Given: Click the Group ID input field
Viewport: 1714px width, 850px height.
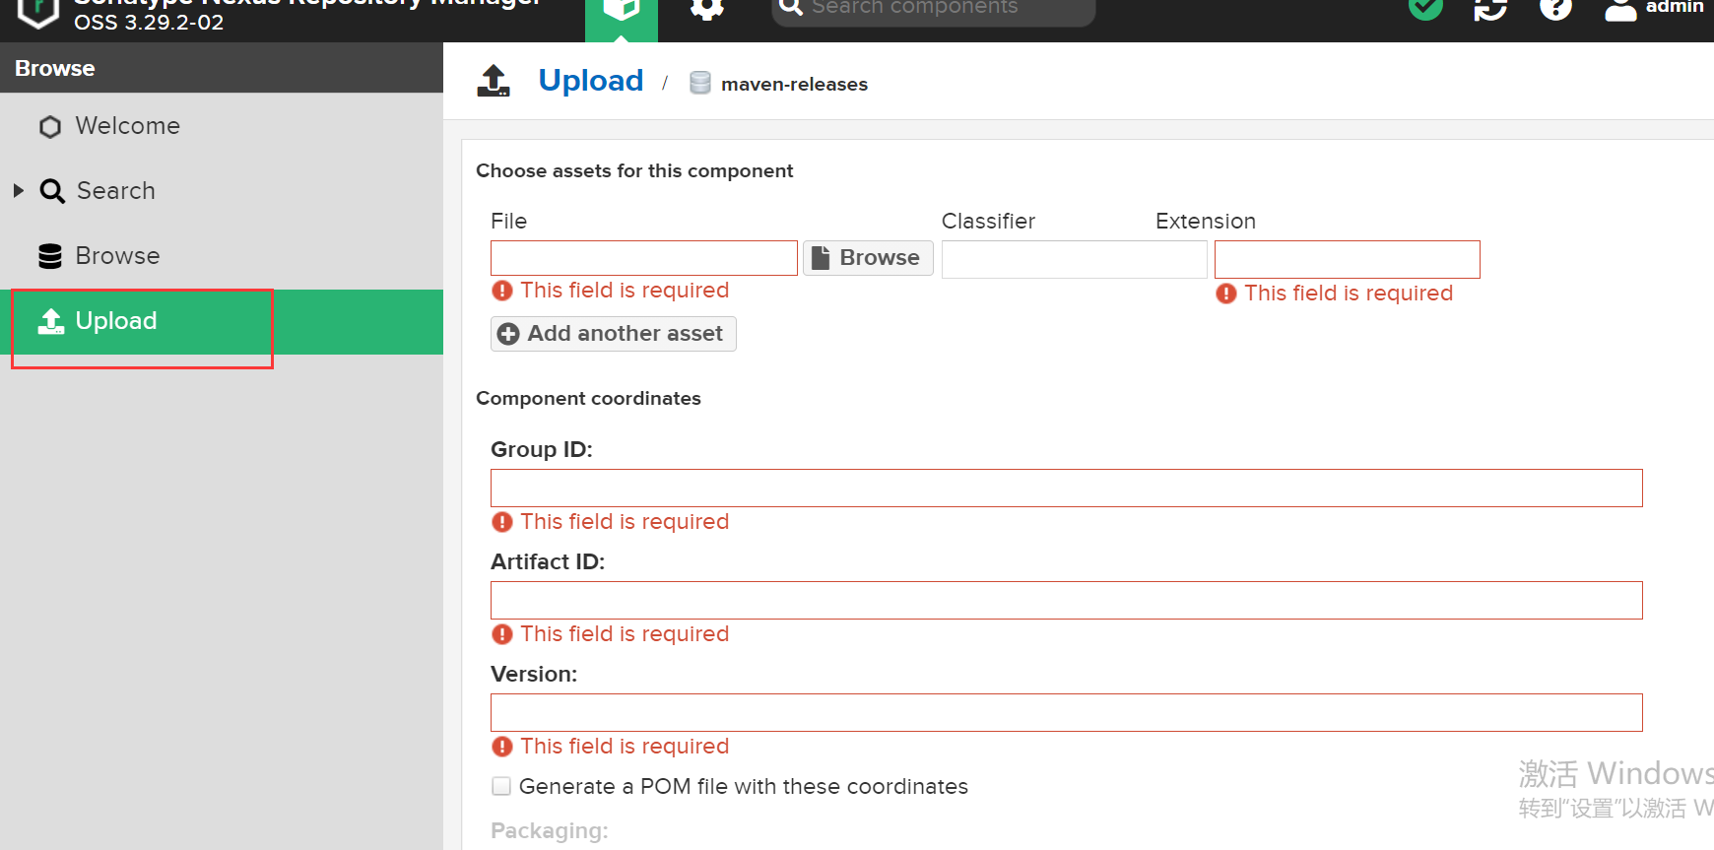Looking at the screenshot, I should coord(1066,489).
